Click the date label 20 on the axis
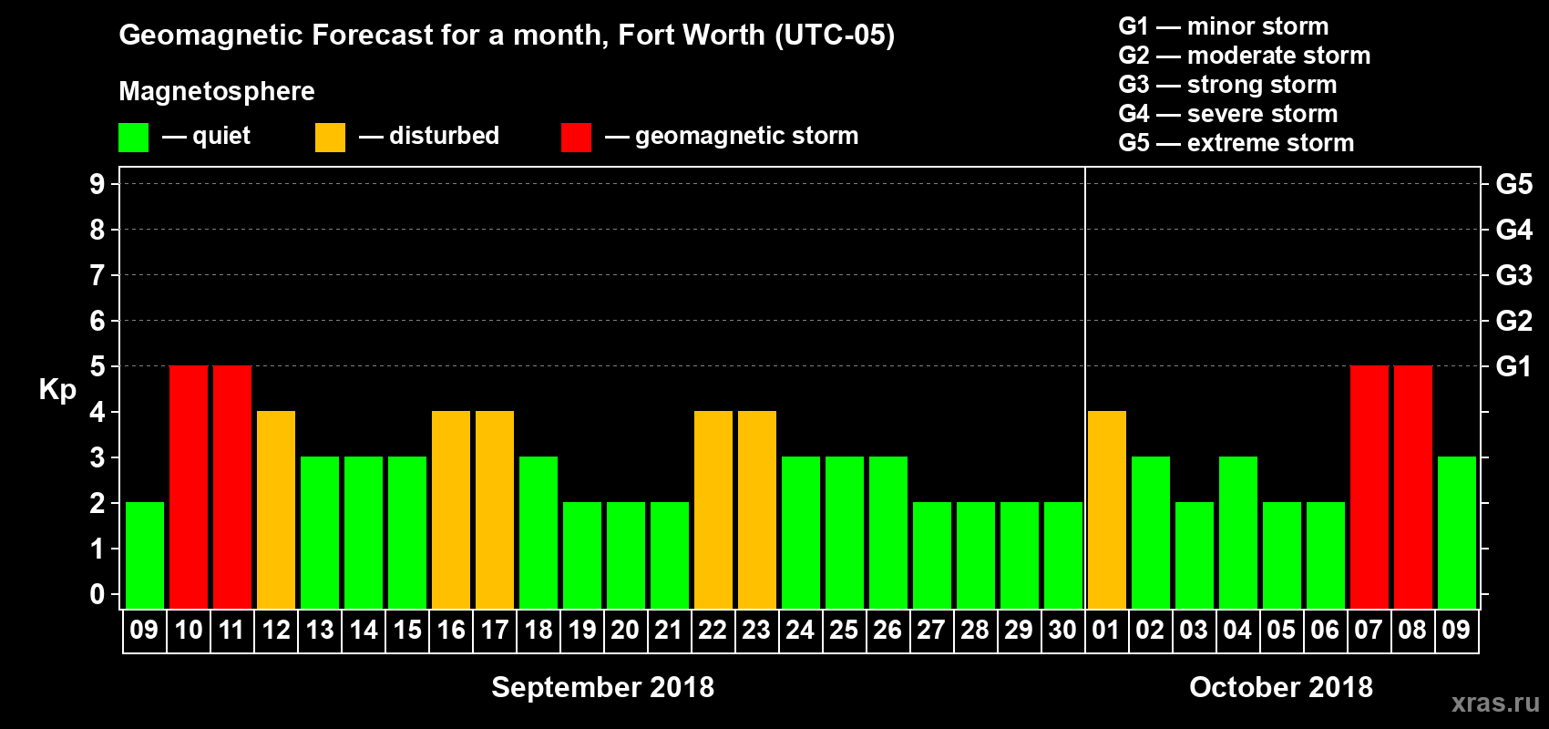 626,630
